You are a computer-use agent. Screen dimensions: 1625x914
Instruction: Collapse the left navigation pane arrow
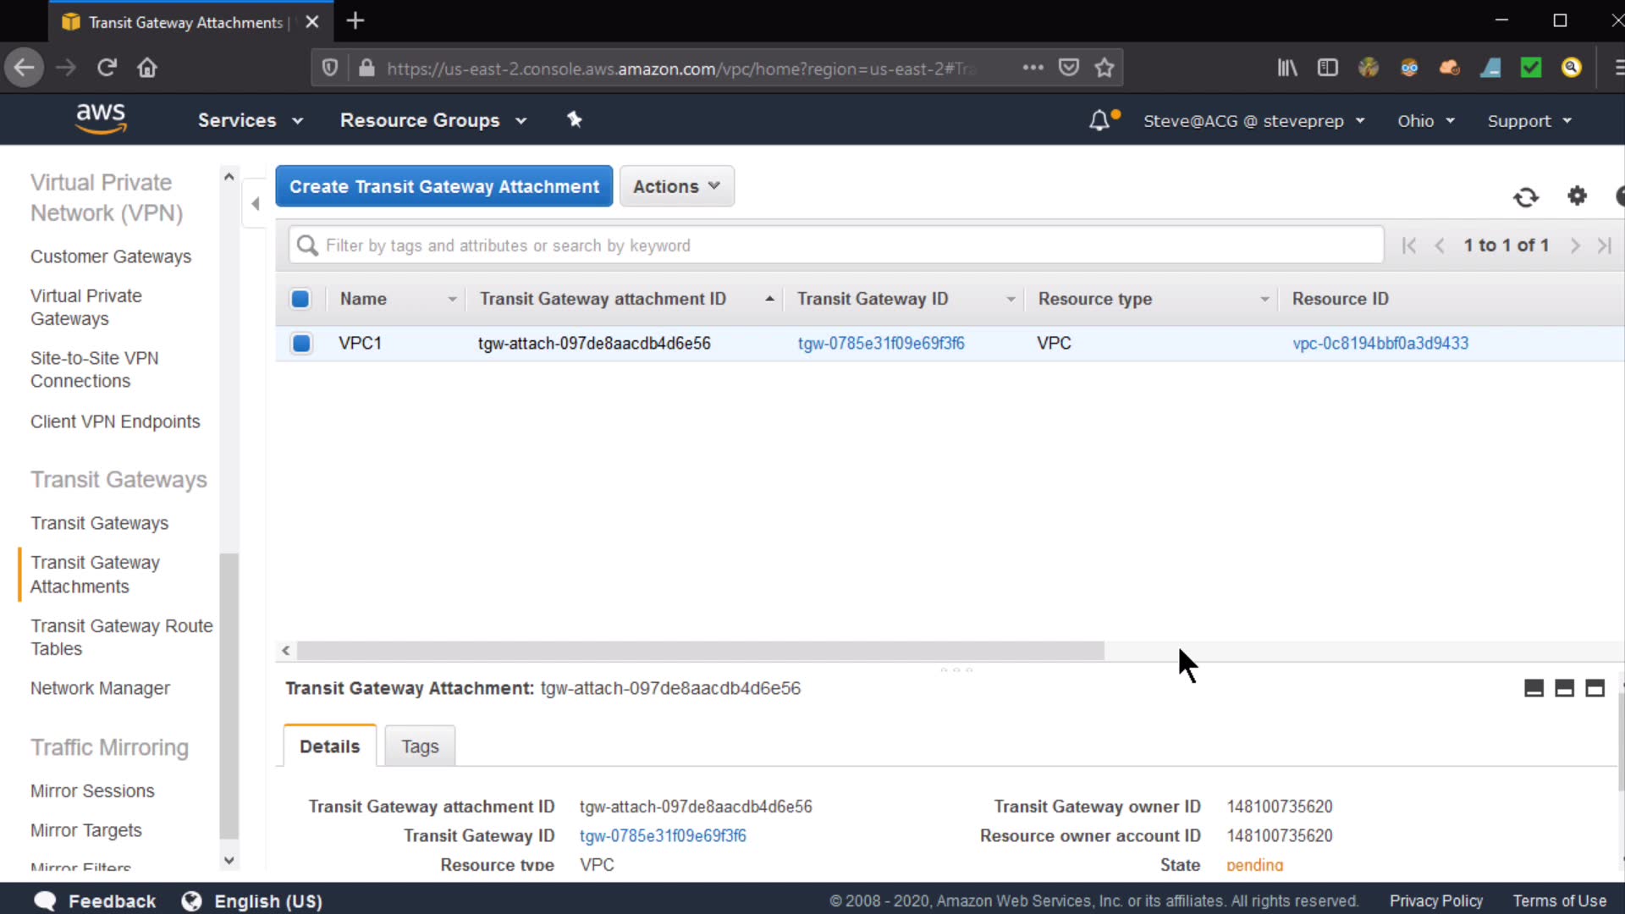(x=255, y=203)
